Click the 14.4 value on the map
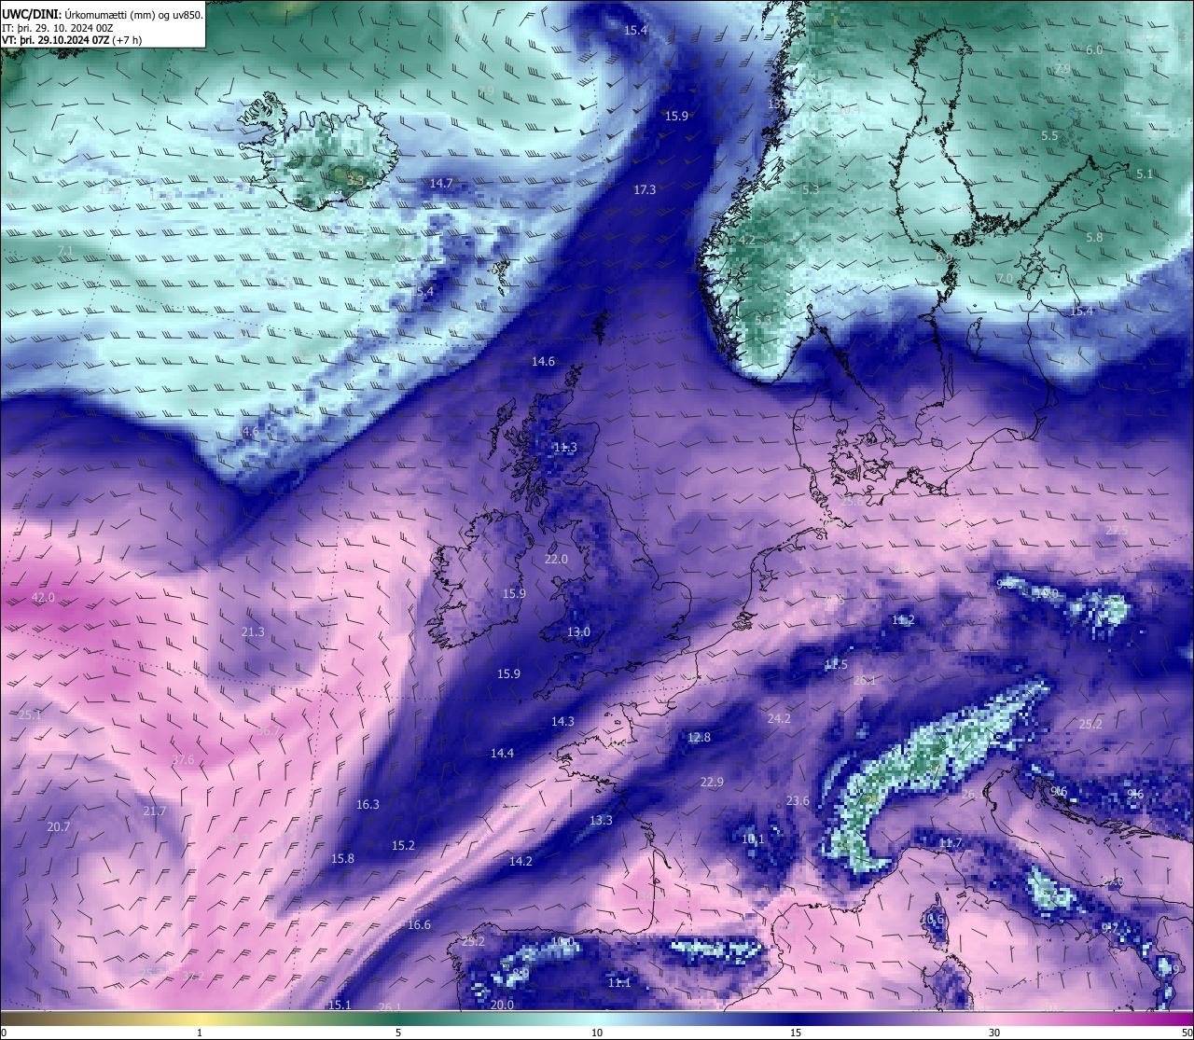The height and width of the screenshot is (1040, 1194). 502,753
